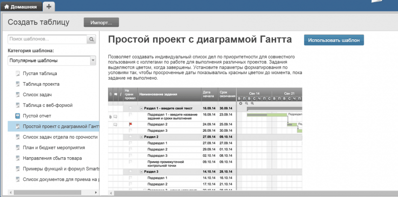Click the Gantt settings gear icon in preview
Image resolution: width=398 pixels, height=197 pixels.
[x=241, y=103]
